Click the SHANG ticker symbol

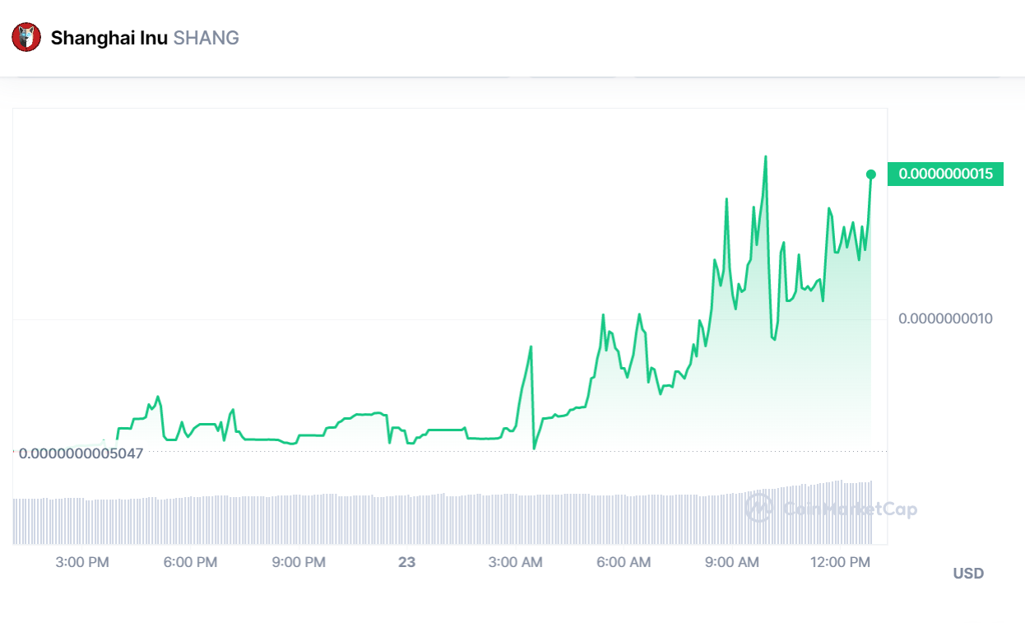(206, 38)
